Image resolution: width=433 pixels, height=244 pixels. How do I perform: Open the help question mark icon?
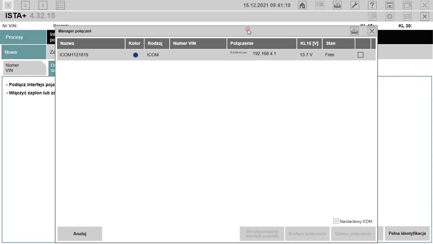pyautogui.click(x=372, y=5)
